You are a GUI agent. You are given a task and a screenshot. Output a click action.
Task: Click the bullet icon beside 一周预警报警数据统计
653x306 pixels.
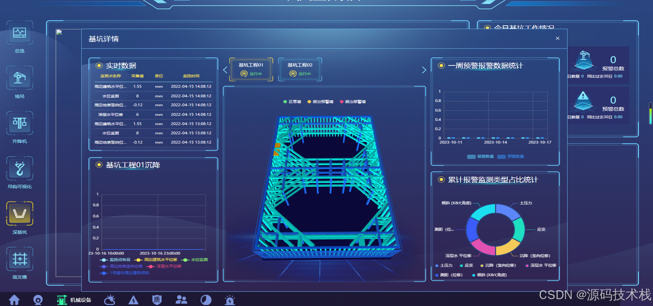[x=441, y=65]
